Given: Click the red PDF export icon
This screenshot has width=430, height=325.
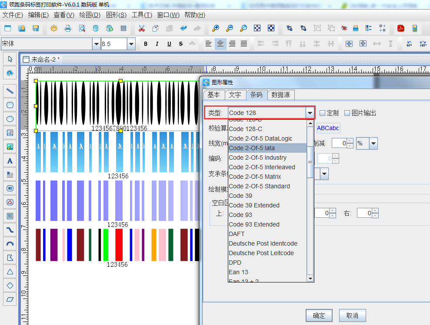Looking at the screenshot, I should (x=401, y=28).
